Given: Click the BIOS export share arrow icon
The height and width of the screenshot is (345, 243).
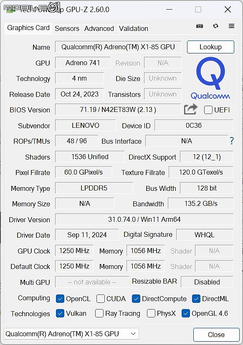Looking at the screenshot, I should click(x=190, y=109).
